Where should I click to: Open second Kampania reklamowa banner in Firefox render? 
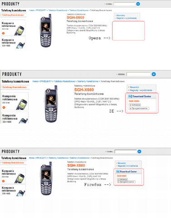[13, 190]
